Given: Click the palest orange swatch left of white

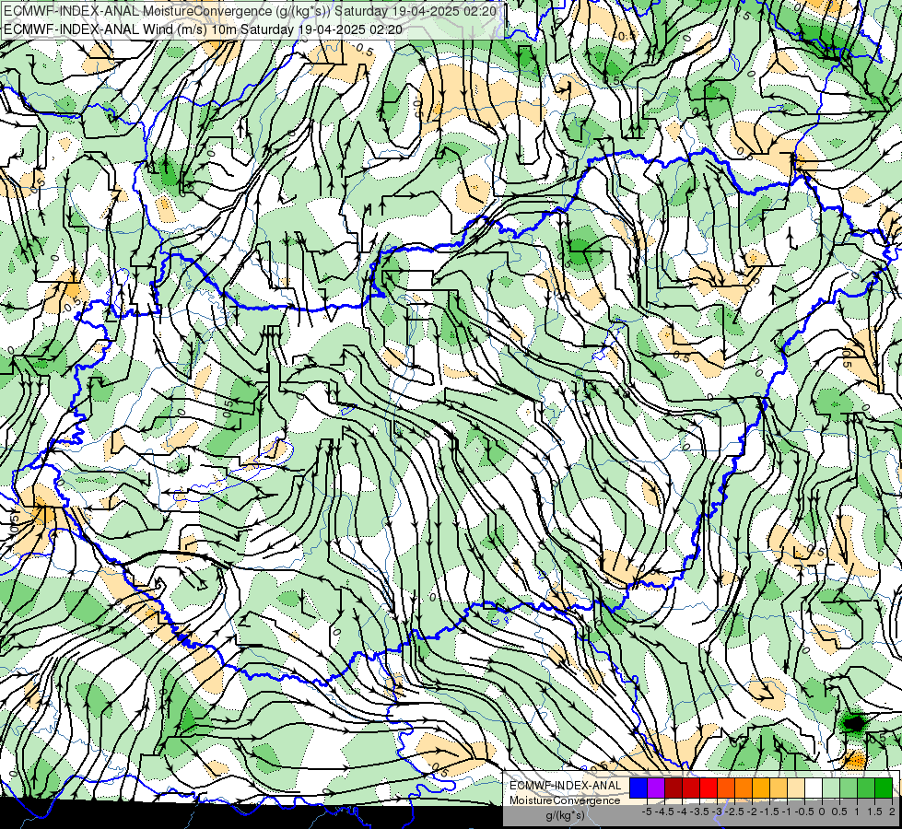Looking at the screenshot, I should tap(796, 788).
